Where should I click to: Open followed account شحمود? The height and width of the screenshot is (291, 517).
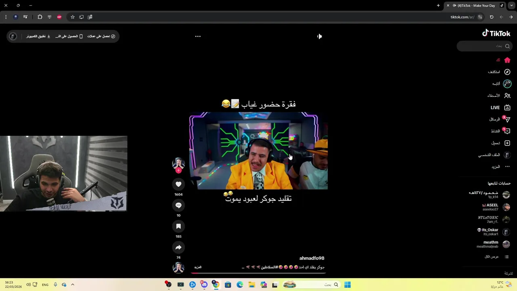point(490,195)
